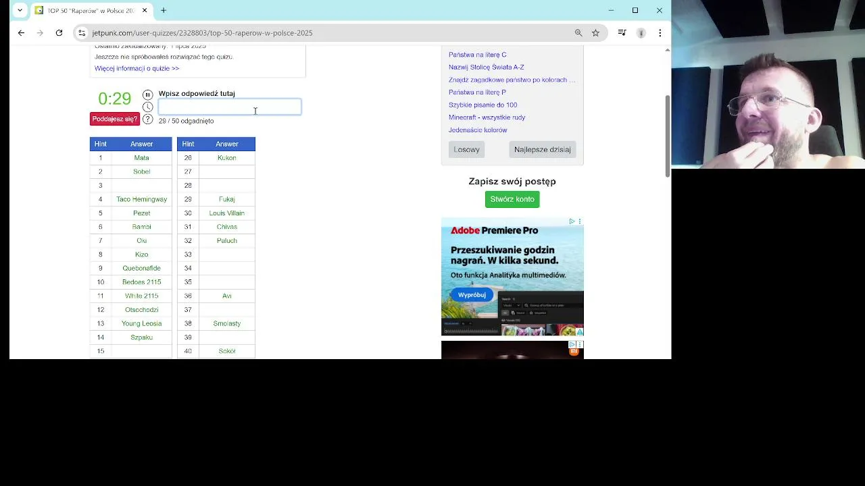Click the Szpaku answer cell

[141, 337]
